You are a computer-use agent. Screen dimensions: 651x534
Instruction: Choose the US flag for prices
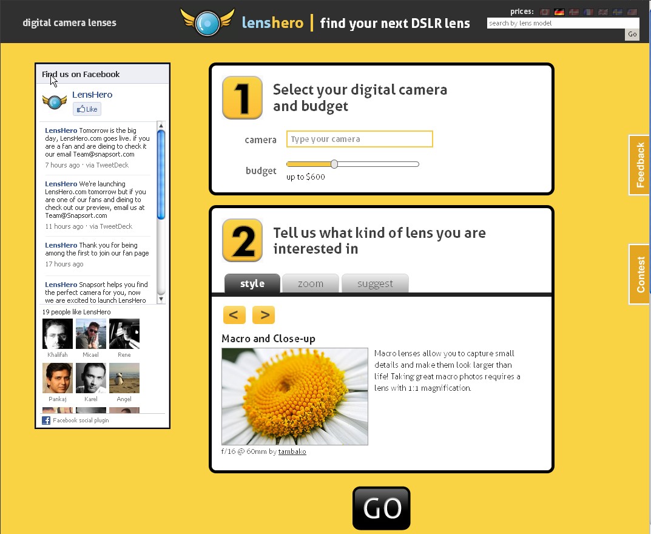click(x=632, y=12)
